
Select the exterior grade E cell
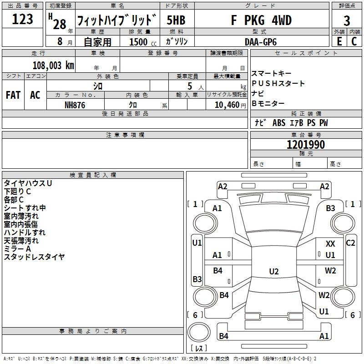[x=339, y=41]
